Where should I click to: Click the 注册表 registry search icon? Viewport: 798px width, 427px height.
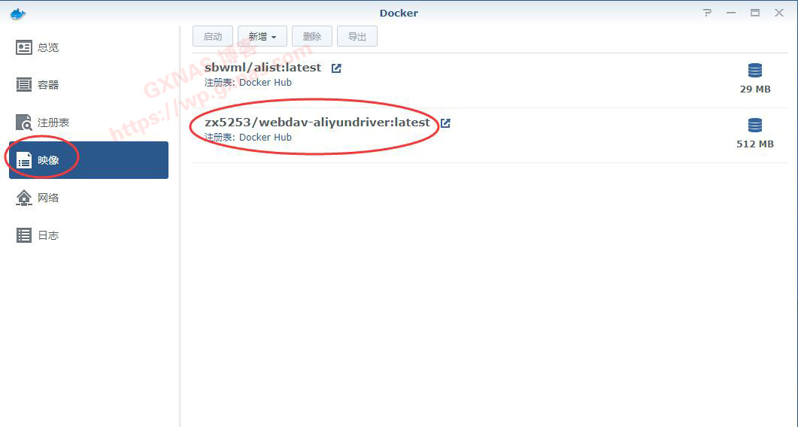point(24,123)
